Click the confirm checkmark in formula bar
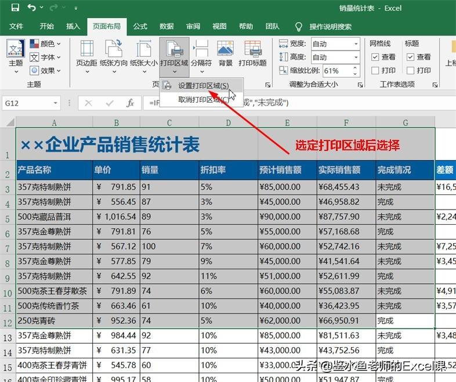This screenshot has width=456, height=382. pyautogui.click(x=110, y=103)
